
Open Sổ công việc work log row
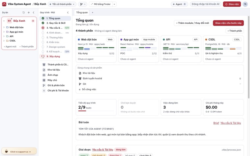(x=160, y=89)
